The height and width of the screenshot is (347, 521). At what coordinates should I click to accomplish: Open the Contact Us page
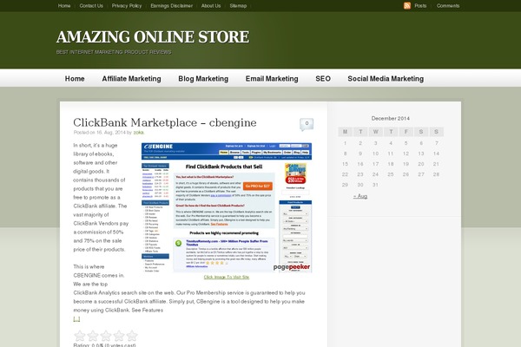(x=91, y=6)
